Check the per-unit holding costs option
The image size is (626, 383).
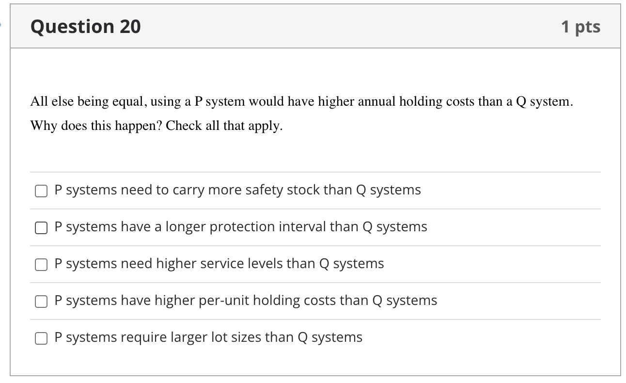point(41,301)
